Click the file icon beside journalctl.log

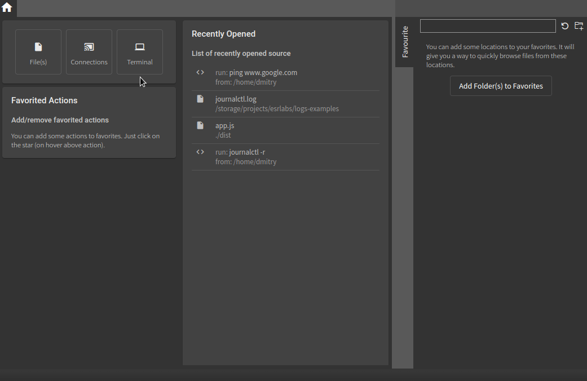[x=200, y=99]
